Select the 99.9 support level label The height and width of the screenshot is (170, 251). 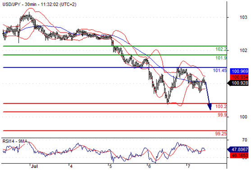click(x=222, y=115)
